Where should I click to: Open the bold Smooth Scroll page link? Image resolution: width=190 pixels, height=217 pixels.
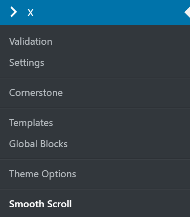click(x=40, y=204)
